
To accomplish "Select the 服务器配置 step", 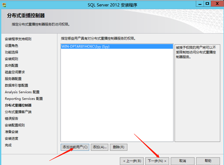I will click(13, 79).
